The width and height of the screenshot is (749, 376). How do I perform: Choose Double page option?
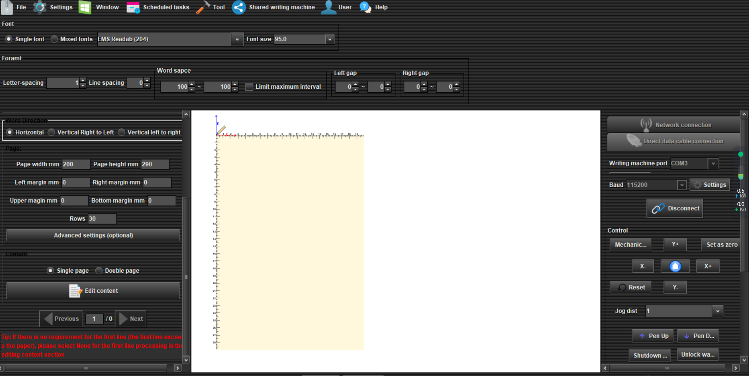coord(99,271)
